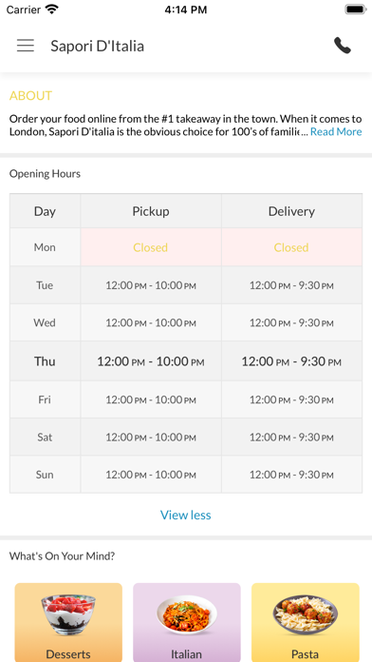
Task: Tap Monday's Closed delivery cell
Action: tap(291, 247)
